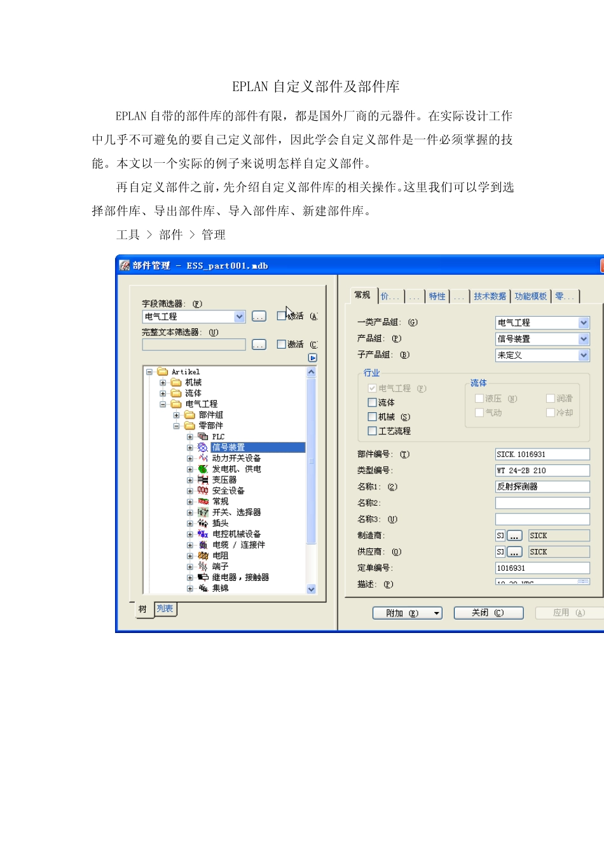This screenshot has height=855, width=604.
Task: Enable 激活 checkbox for 完整文本筛选器
Action: pos(282,344)
